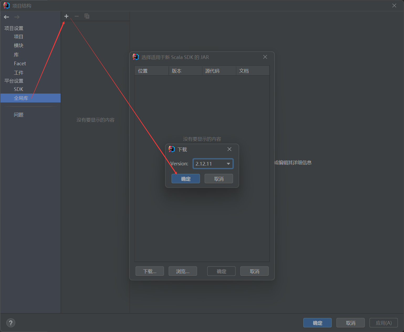Select Facet in the sidebar
The image size is (404, 332).
30,63
